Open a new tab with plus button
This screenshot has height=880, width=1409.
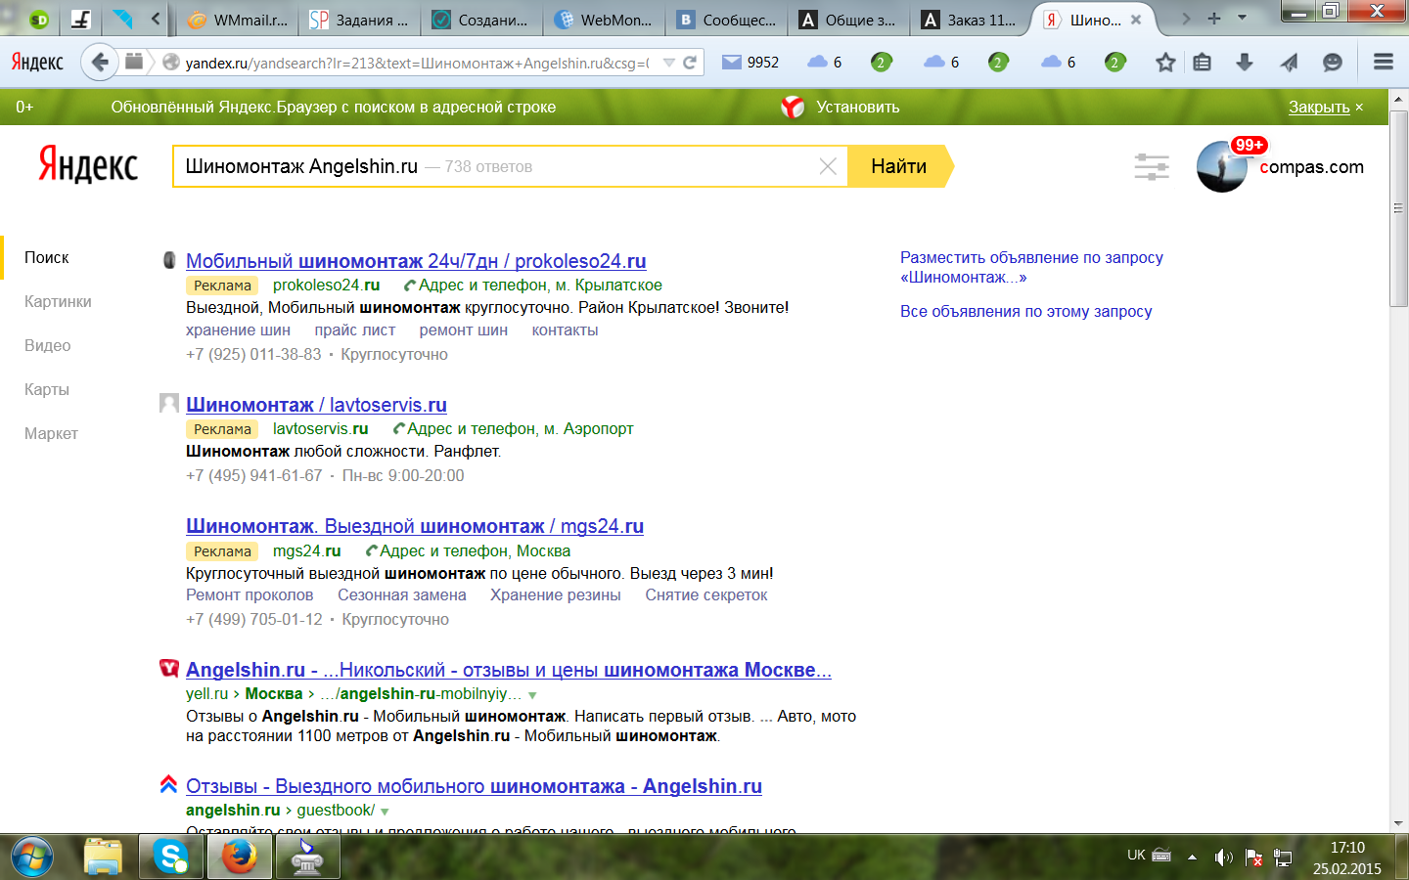tap(1214, 19)
